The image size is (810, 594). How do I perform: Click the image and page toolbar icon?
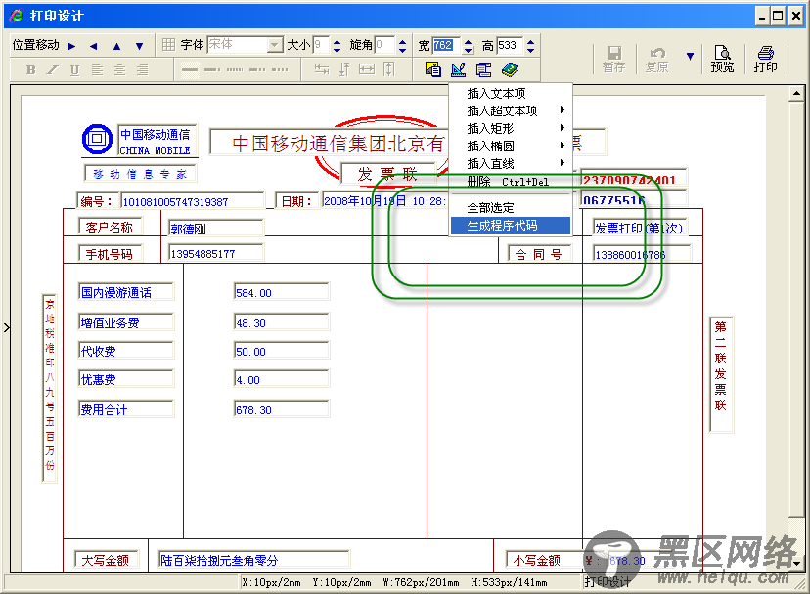click(433, 69)
